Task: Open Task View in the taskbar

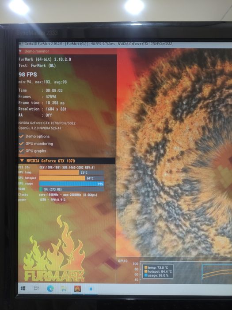Action: [x=36, y=288]
